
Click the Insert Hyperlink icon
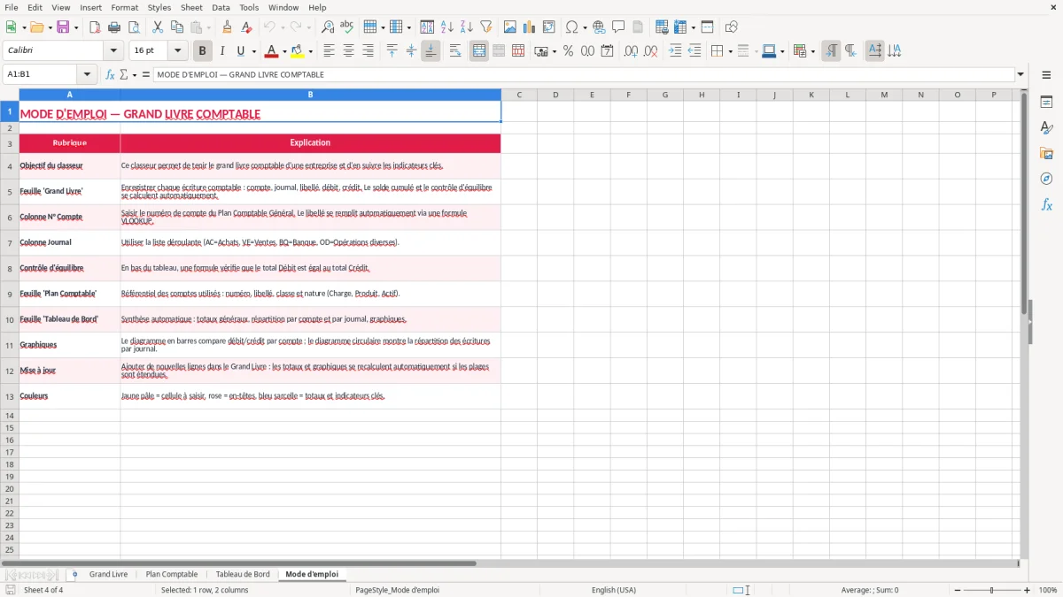pos(599,27)
